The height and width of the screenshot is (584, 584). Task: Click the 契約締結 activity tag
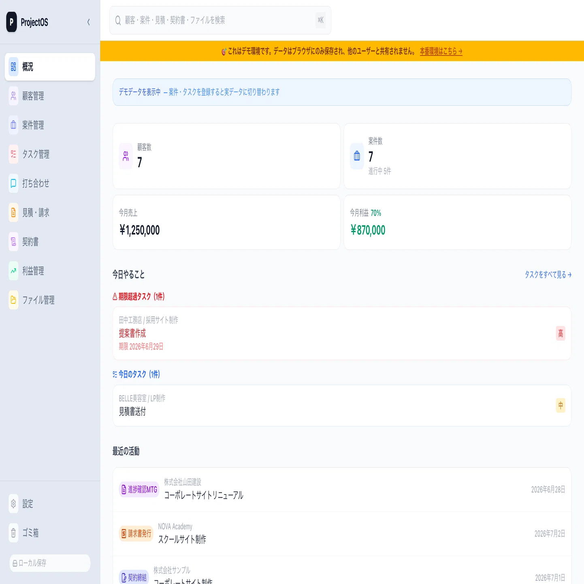tap(134, 578)
